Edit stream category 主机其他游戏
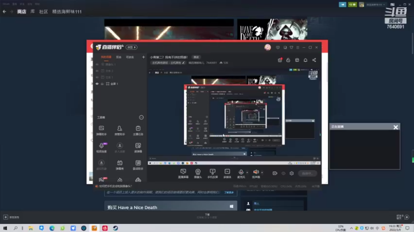This screenshot has height=232, width=414. click(168, 63)
